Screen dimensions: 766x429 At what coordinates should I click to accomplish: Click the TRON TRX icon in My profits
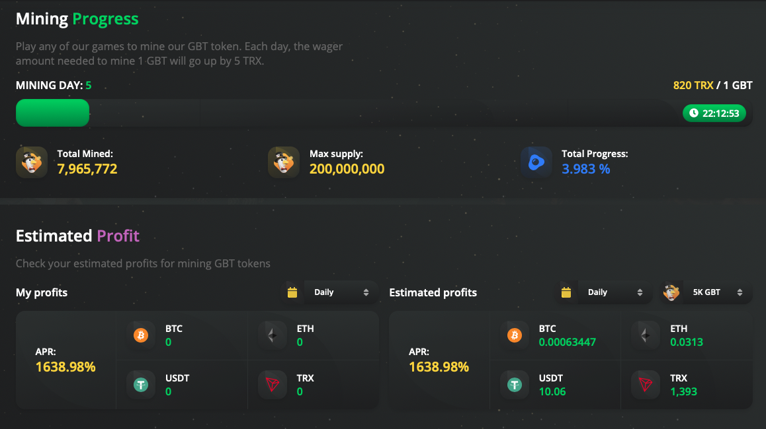pos(272,385)
